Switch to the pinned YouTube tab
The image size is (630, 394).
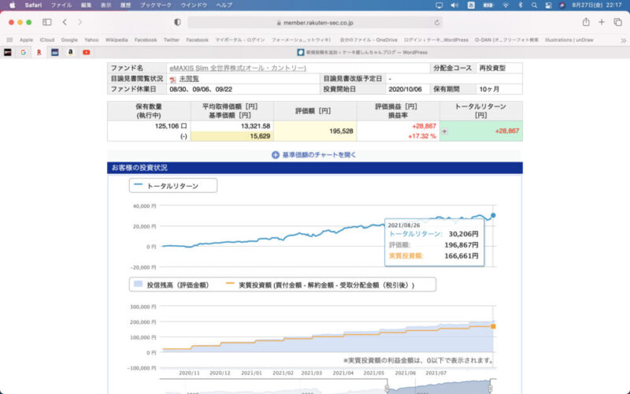87,52
